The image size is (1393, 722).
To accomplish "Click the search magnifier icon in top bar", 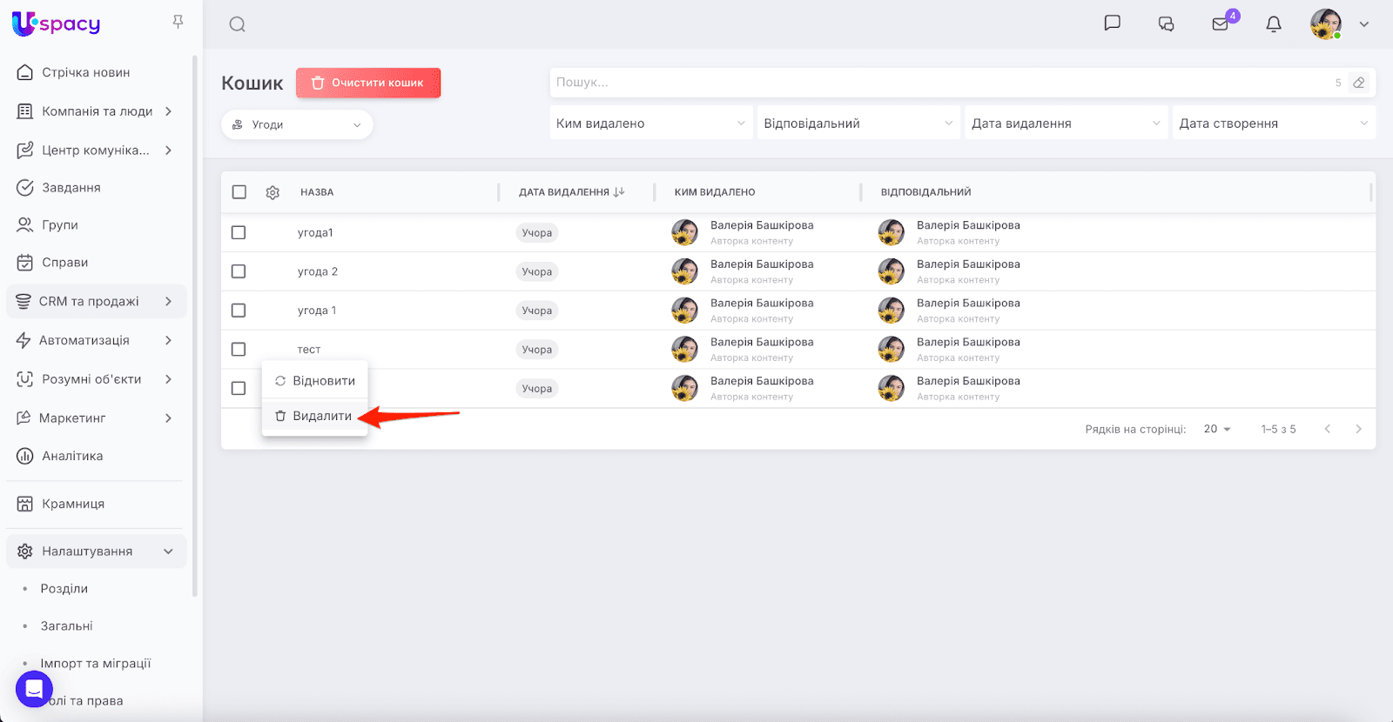I will tap(237, 24).
